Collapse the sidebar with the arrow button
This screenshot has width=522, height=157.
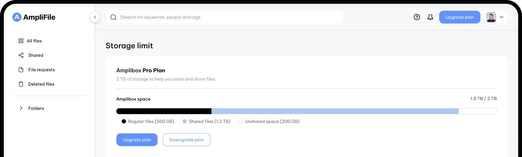(95, 17)
